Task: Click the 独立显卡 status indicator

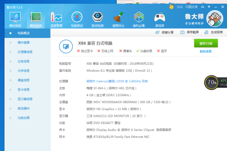Action: coord(85,51)
